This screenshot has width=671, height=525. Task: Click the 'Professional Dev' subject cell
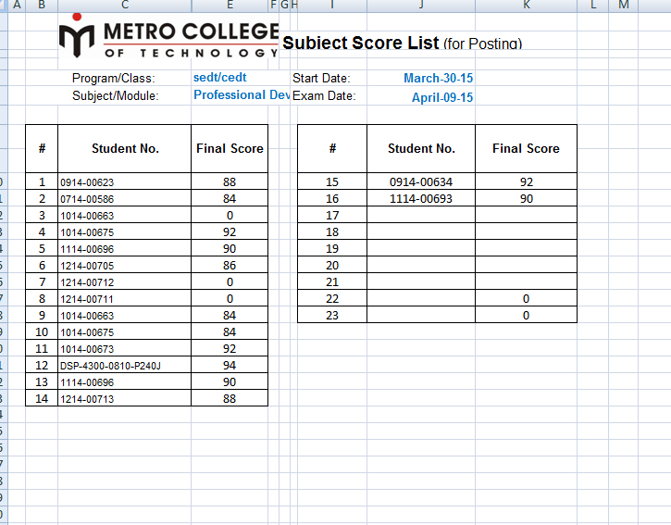(x=242, y=94)
